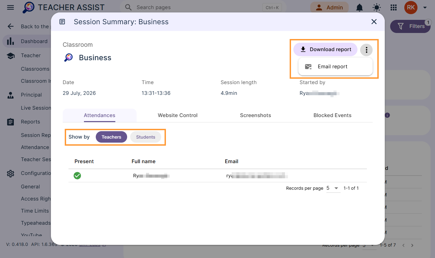Switch to the Website Control tab
The height and width of the screenshot is (258, 435).
tap(178, 115)
